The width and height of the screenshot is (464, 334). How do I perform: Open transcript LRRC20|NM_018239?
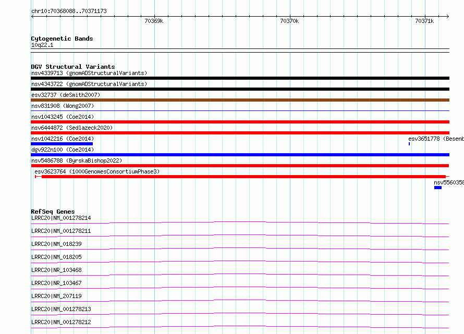coord(56,244)
